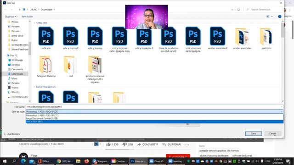Viewport: 294px width, 165px height.
Task: Click the Save button
Action: (254, 133)
